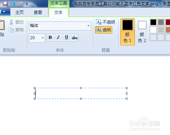The height and width of the screenshot is (135, 170).
Task: Switch to the 主页 tab
Action: (19, 12)
